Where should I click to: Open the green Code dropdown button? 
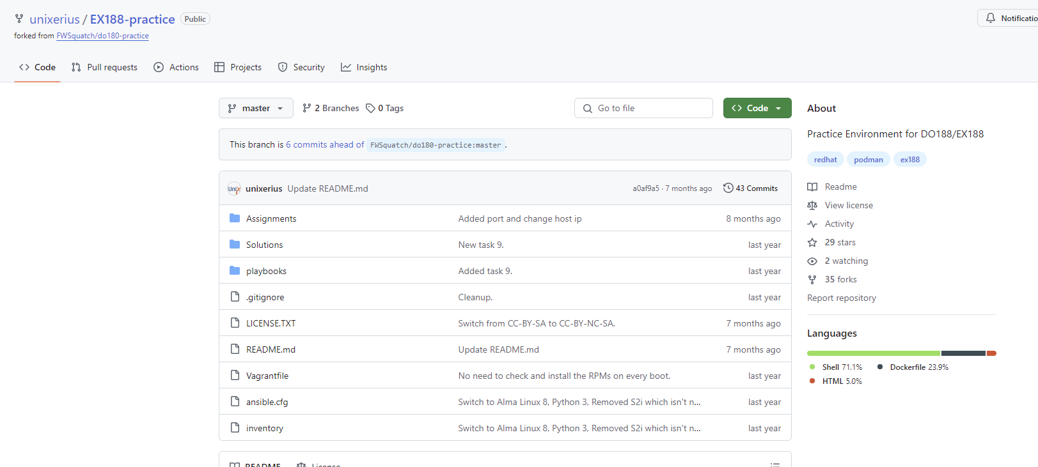click(757, 108)
